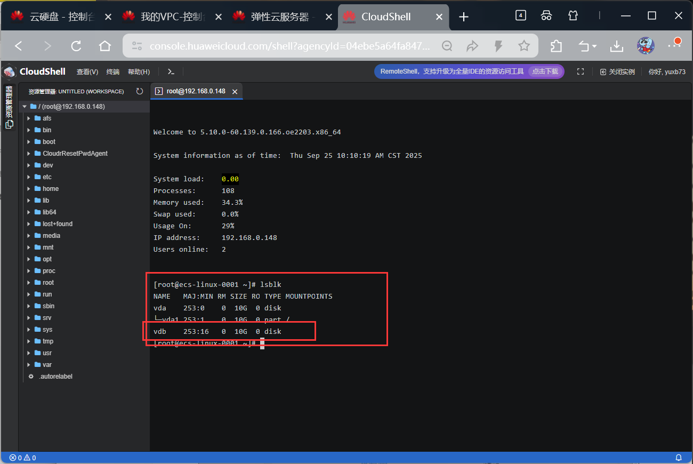
Task: Open downloads icon in browser toolbar
Action: pos(617,46)
